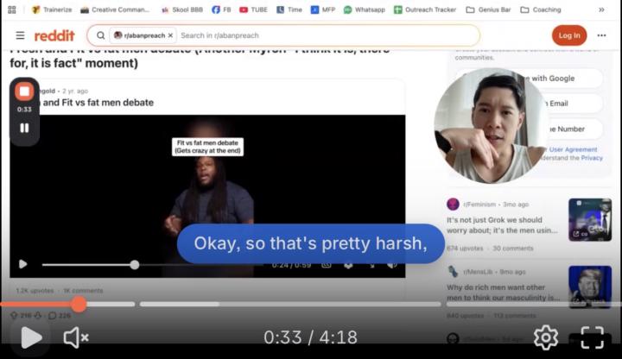Image resolution: width=622 pixels, height=359 pixels.
Task: Open the User Agreement link
Action: pyautogui.click(x=573, y=149)
